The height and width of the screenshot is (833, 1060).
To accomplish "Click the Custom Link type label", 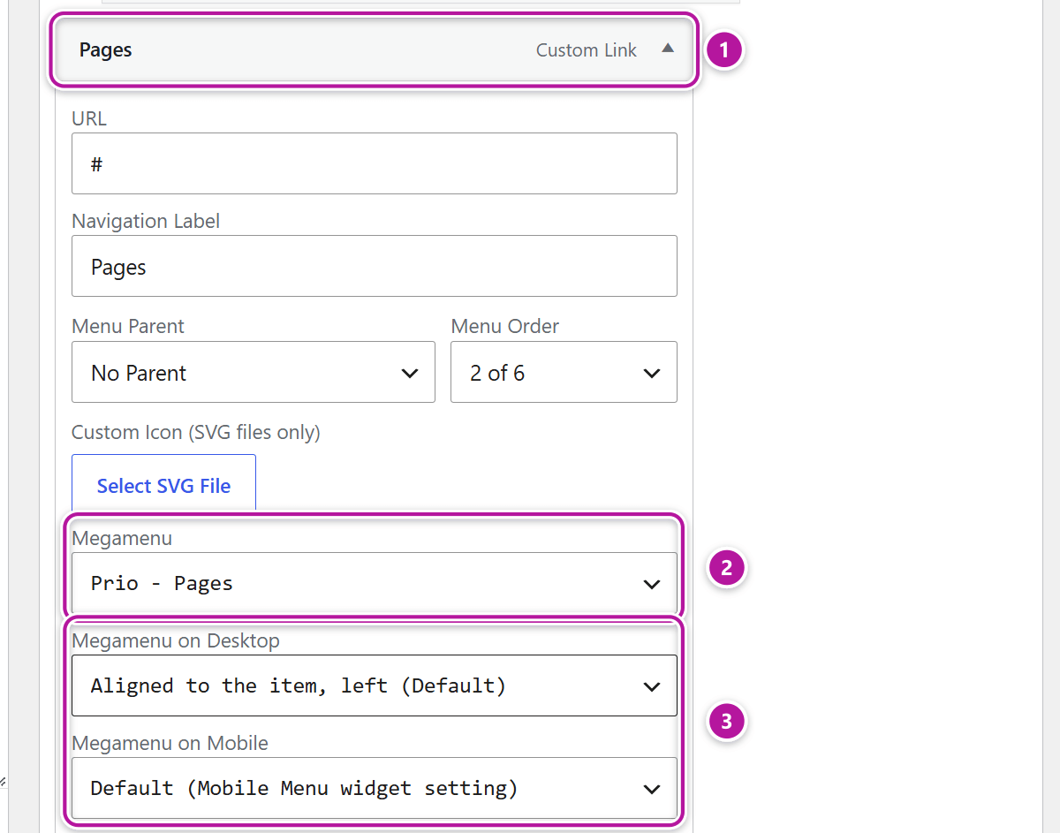I will point(587,50).
